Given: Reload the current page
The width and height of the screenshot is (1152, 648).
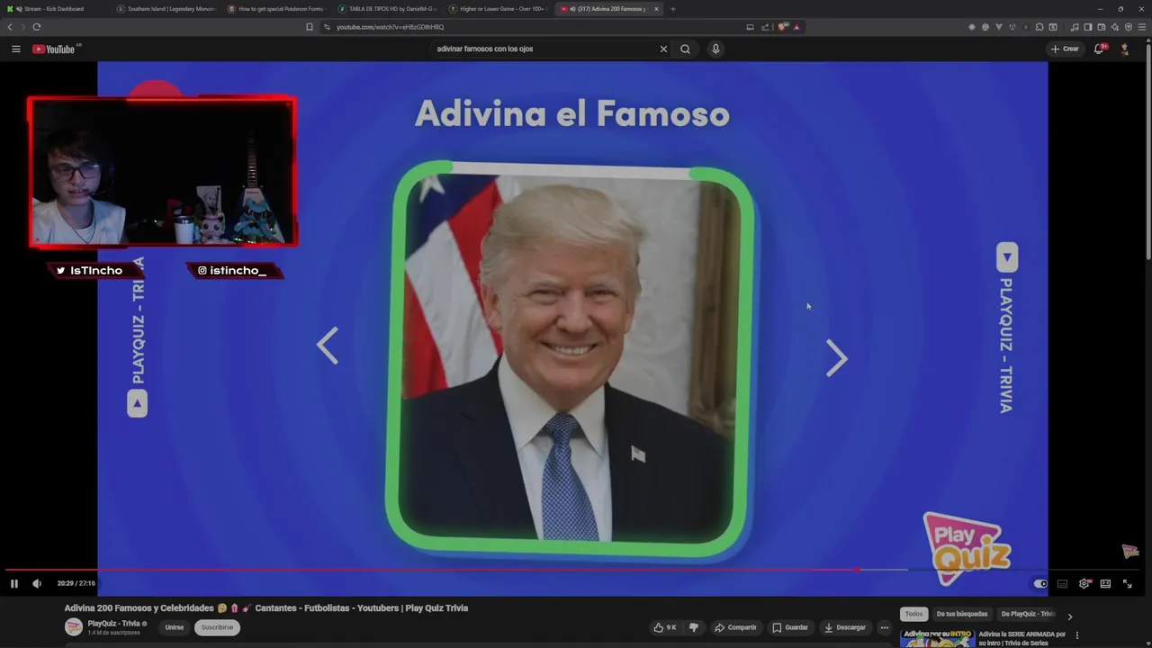Looking at the screenshot, I should (x=36, y=27).
